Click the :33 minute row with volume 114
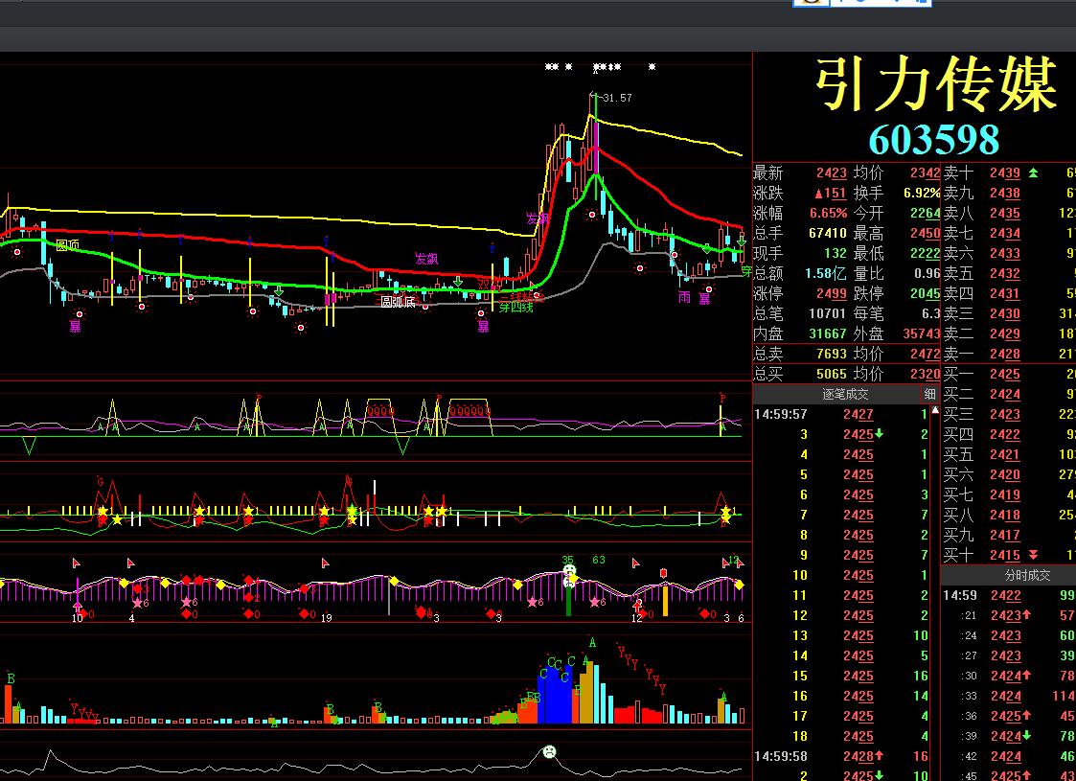 pos(1009,696)
